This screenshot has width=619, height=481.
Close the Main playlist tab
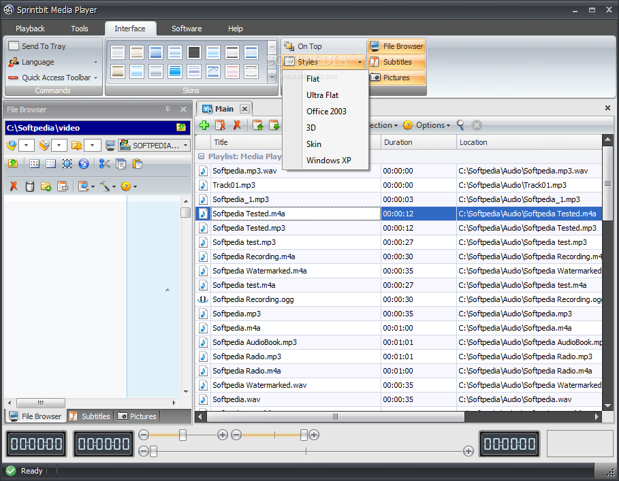[x=244, y=109]
